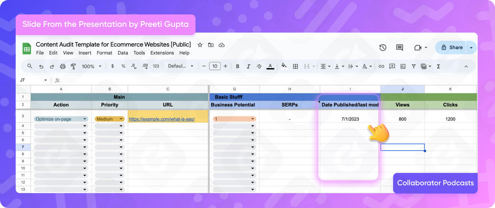Click the Share button
This screenshot has height=208, width=495.
[x=452, y=47]
